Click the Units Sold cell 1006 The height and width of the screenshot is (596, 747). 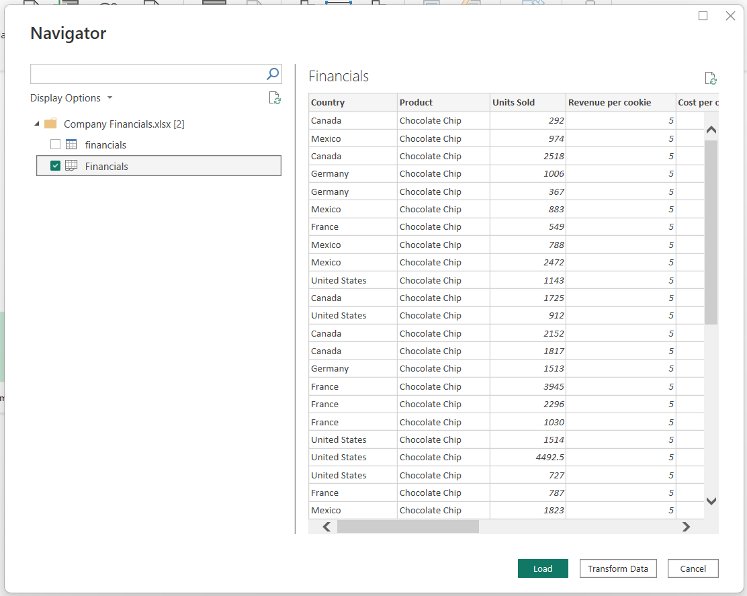(x=528, y=174)
